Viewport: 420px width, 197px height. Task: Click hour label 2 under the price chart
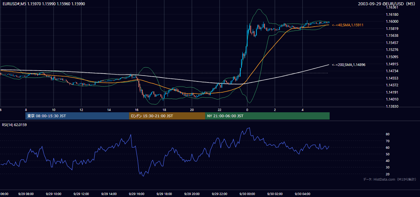pos(275,110)
